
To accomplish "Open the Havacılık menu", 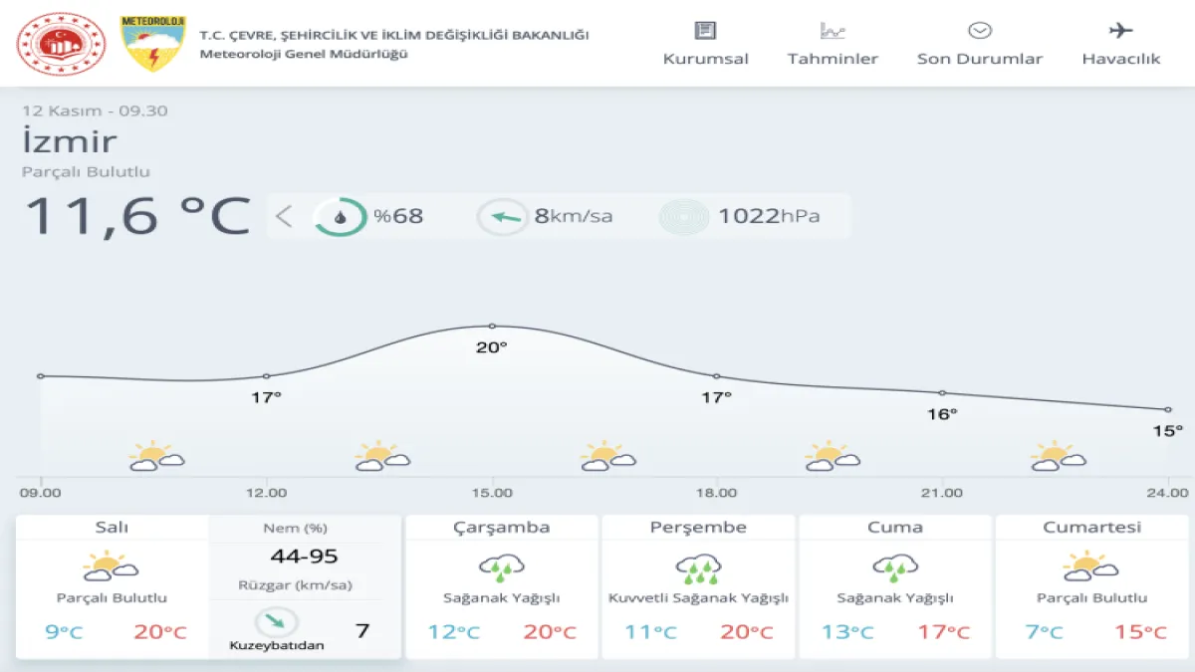I will pos(1121,59).
